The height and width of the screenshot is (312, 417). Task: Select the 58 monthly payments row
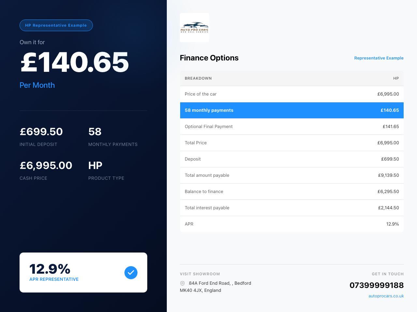coord(292,110)
